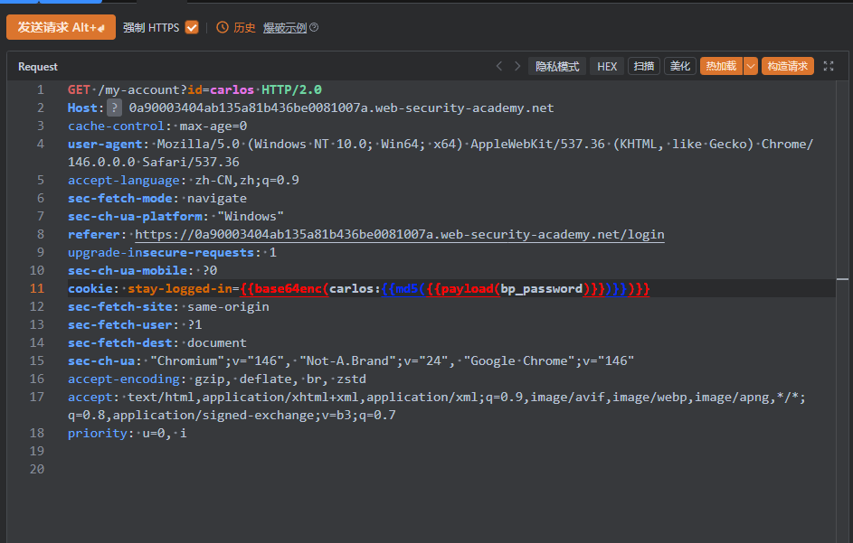This screenshot has width=853, height=543.
Task: Click the referer login URL link
Action: click(399, 235)
